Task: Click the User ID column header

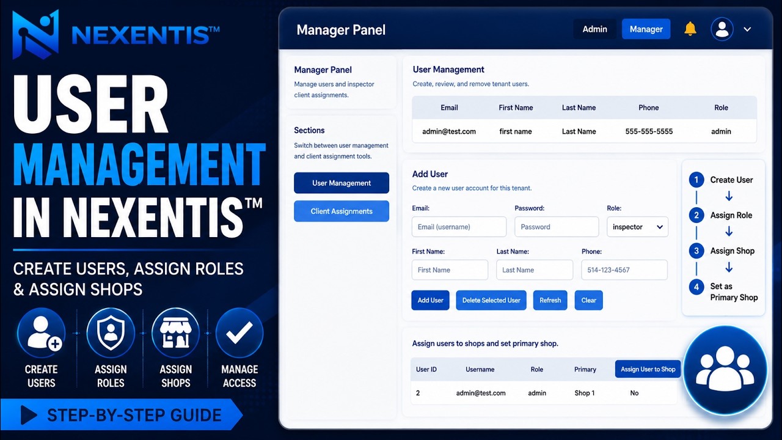Action: pyautogui.click(x=426, y=369)
